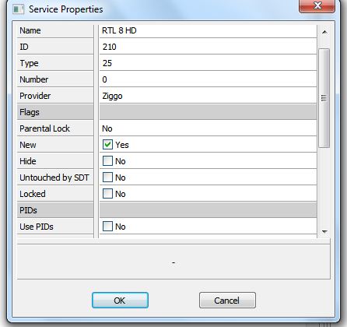
Task: Confirm with the OK button
Action: 120,301
